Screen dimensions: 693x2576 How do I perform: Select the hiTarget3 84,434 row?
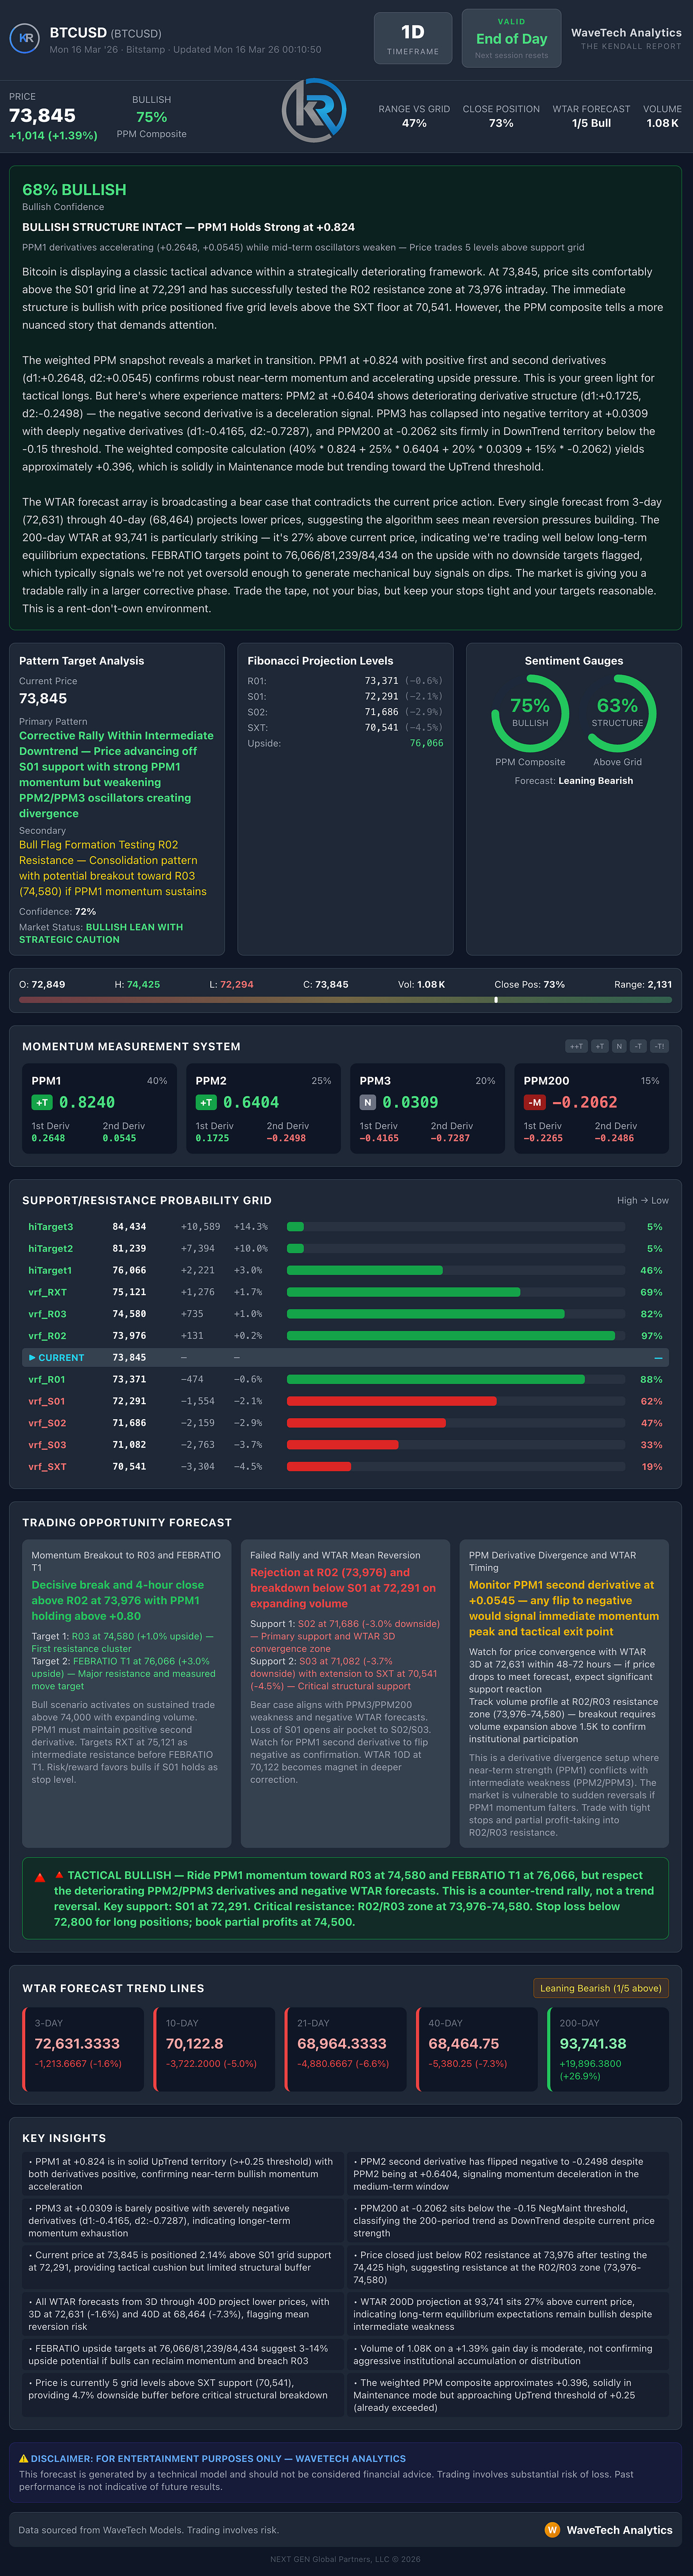345,1227
